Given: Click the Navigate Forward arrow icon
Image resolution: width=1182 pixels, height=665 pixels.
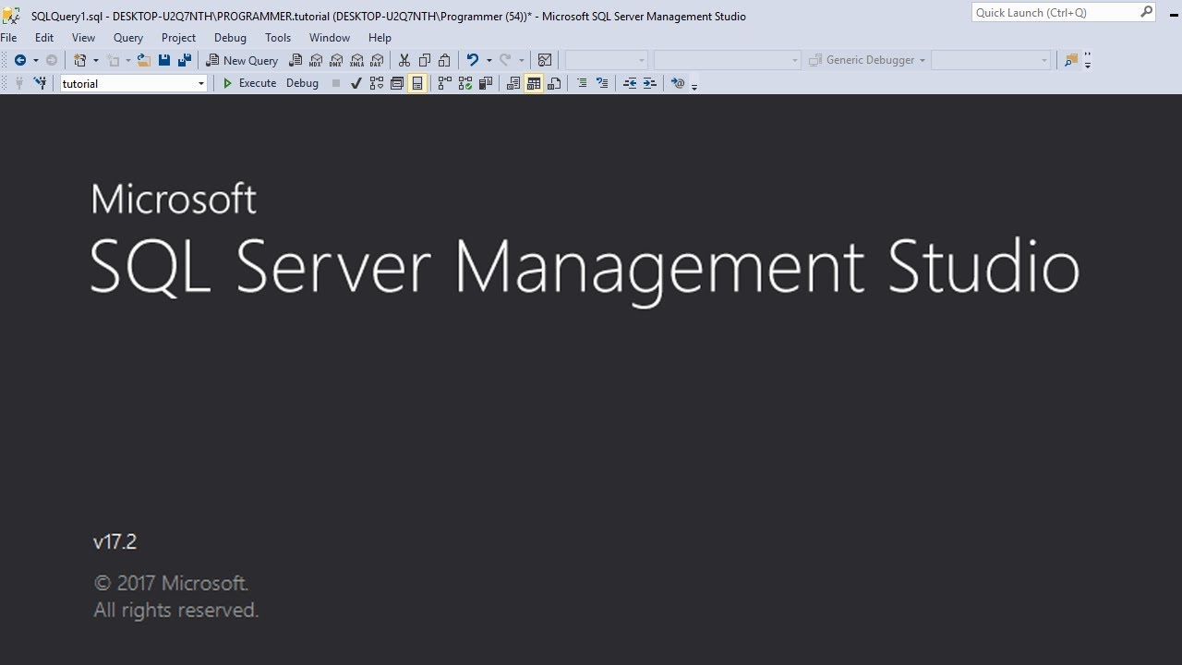Looking at the screenshot, I should (52, 60).
